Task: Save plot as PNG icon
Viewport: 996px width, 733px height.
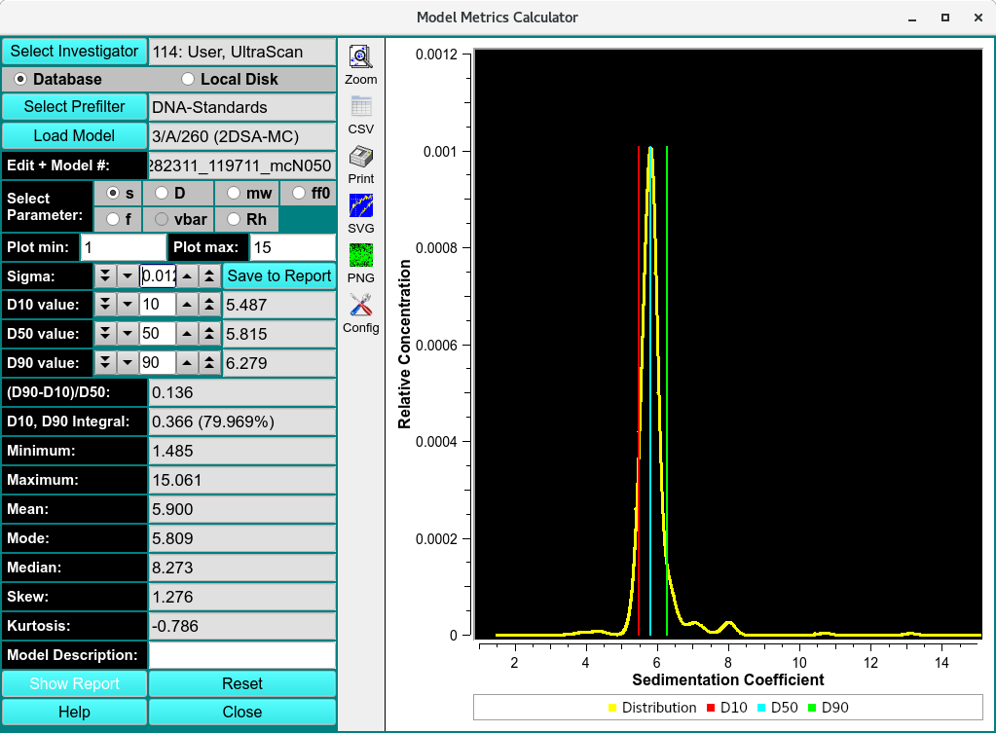Action: (x=360, y=256)
